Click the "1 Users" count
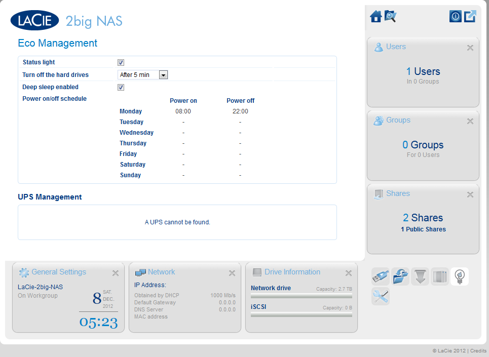Image resolution: width=489 pixels, height=357 pixels. click(423, 71)
